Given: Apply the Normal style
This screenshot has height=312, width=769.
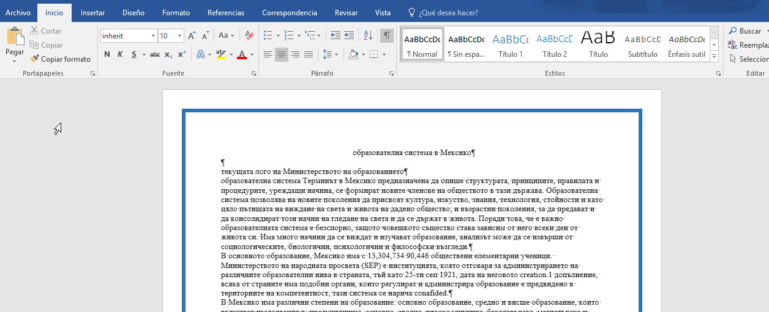Looking at the screenshot, I should click(x=422, y=44).
